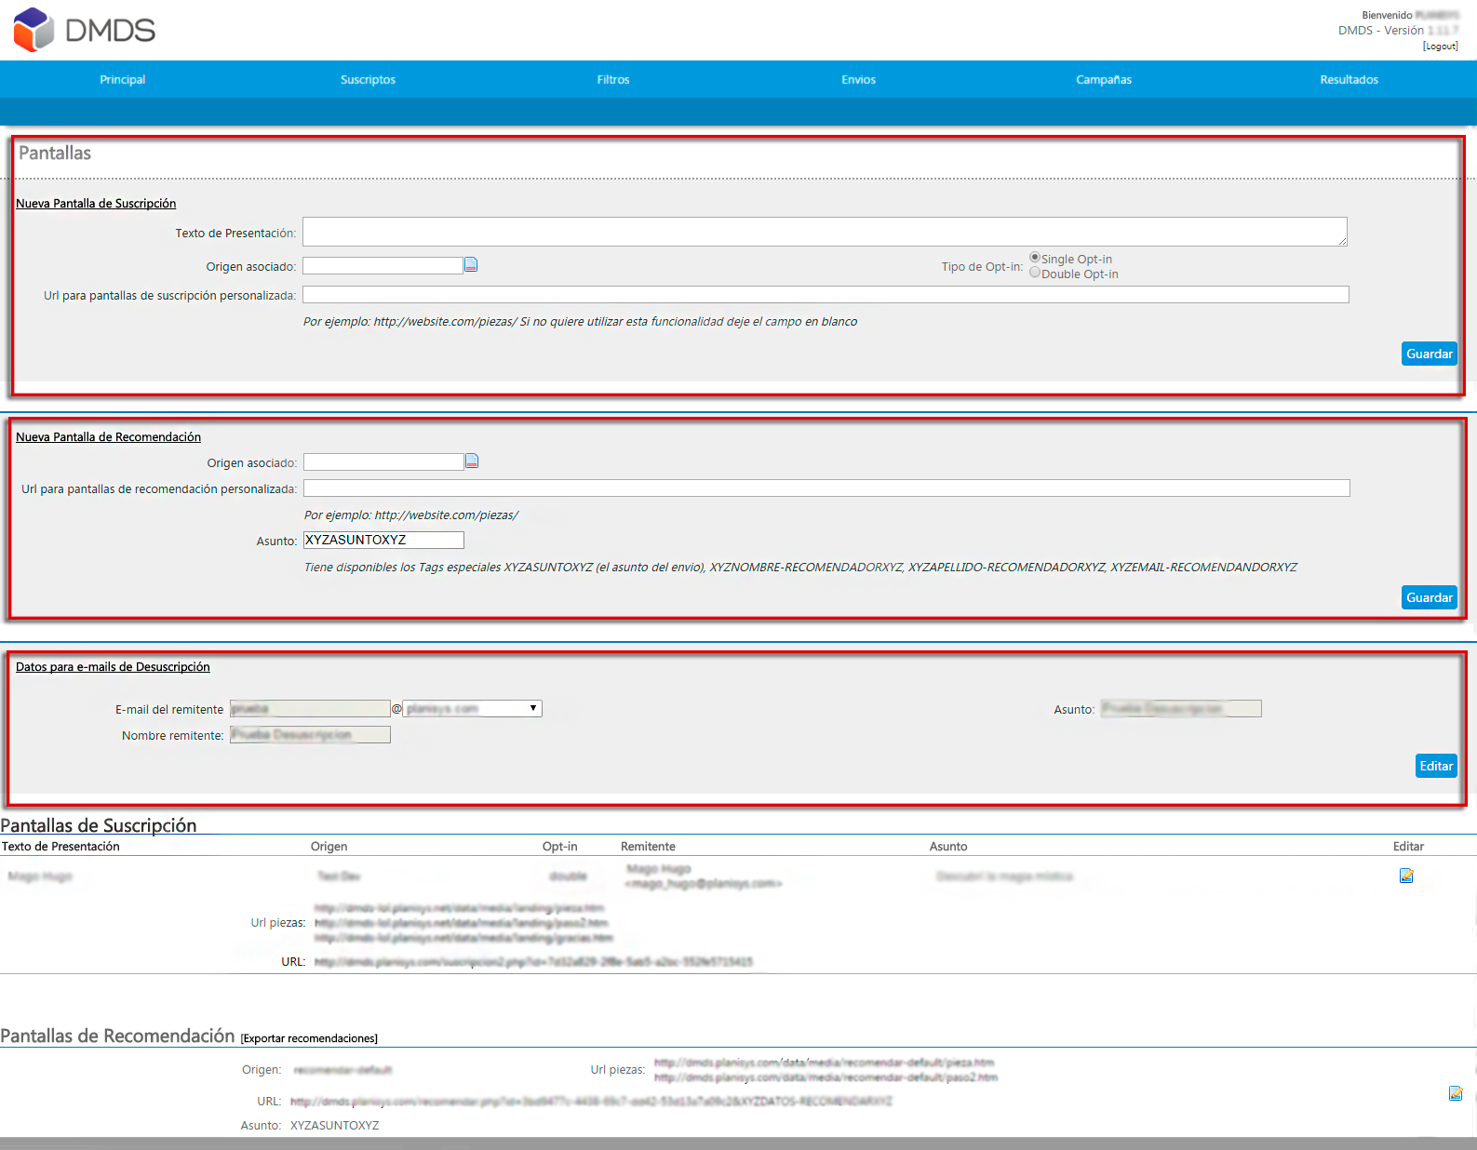Edit the recomendar-default recommendation screen icon
Screen dimensions: 1477x1150
click(1456, 1093)
